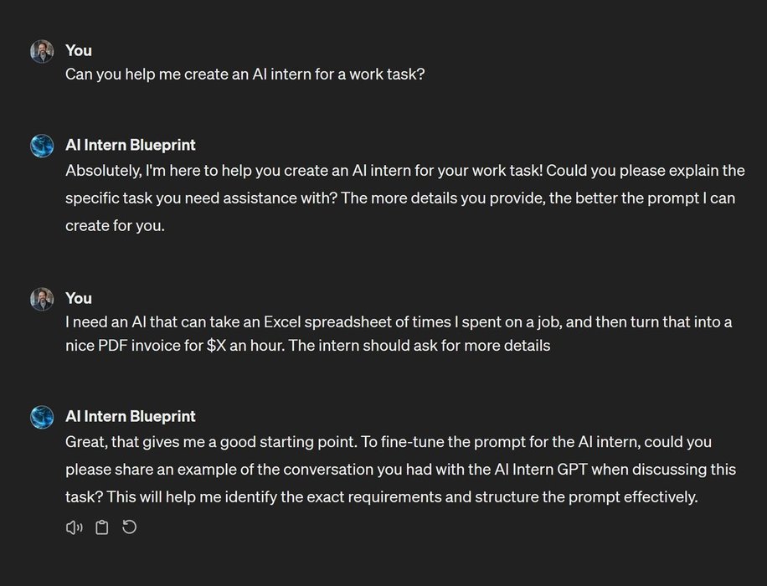The width and height of the screenshot is (767, 586).
Task: Open the first "AI Intern Blueprint" name label
Action: tap(131, 145)
